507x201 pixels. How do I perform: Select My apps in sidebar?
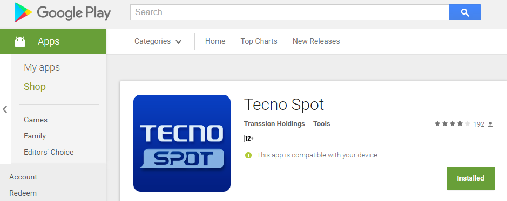tap(42, 67)
